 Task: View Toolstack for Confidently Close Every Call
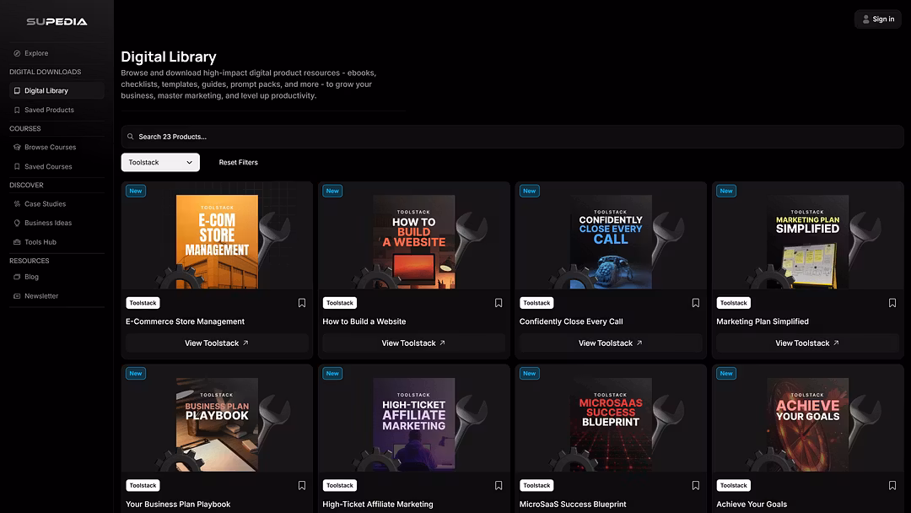[x=611, y=343]
